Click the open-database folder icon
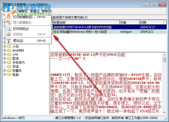Image resolution: width=169 pixels, height=122 pixels. click(x=9, y=17)
